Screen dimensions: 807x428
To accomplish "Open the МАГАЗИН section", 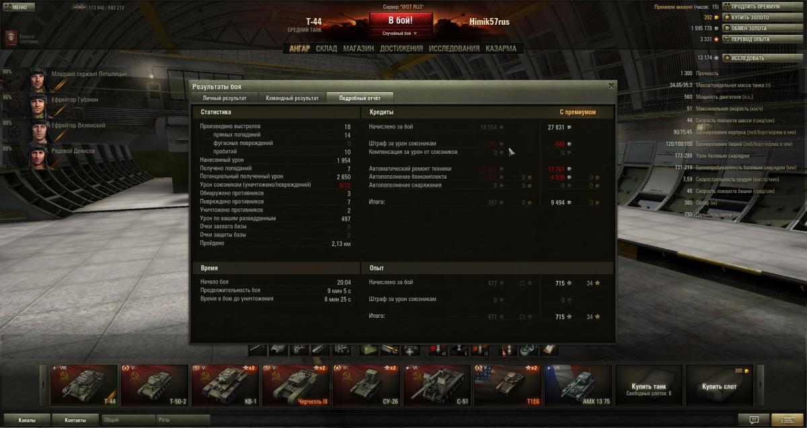I will click(x=358, y=48).
